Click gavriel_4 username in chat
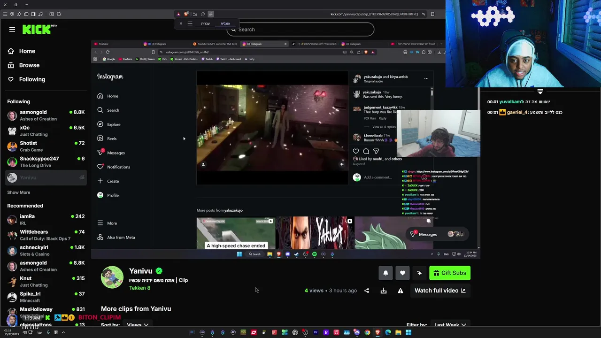This screenshot has height=338, width=601. coord(517,112)
